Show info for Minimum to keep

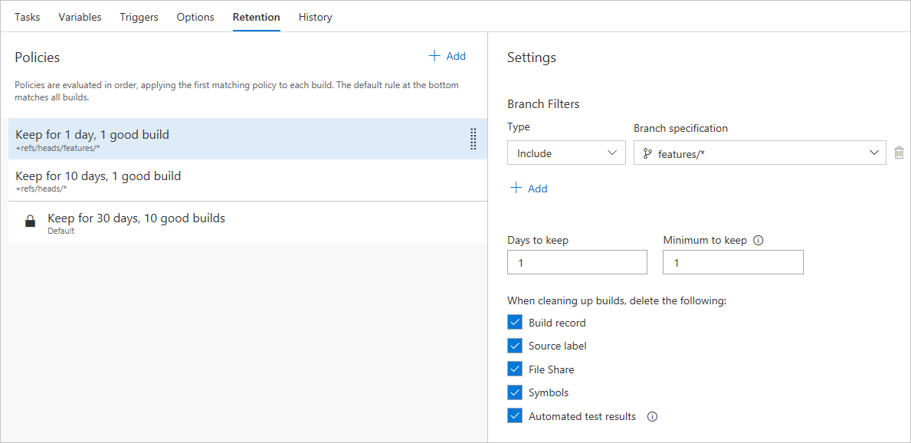pyautogui.click(x=758, y=241)
